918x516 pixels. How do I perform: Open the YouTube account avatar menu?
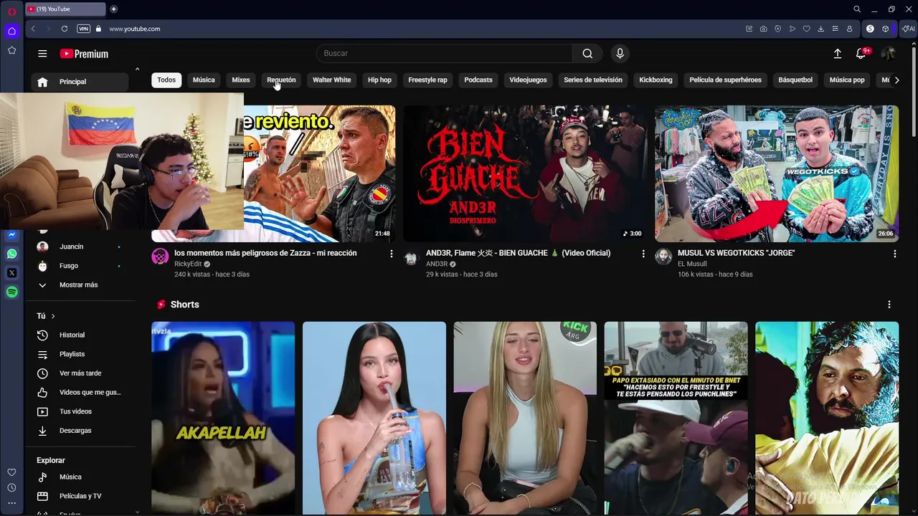(x=888, y=54)
